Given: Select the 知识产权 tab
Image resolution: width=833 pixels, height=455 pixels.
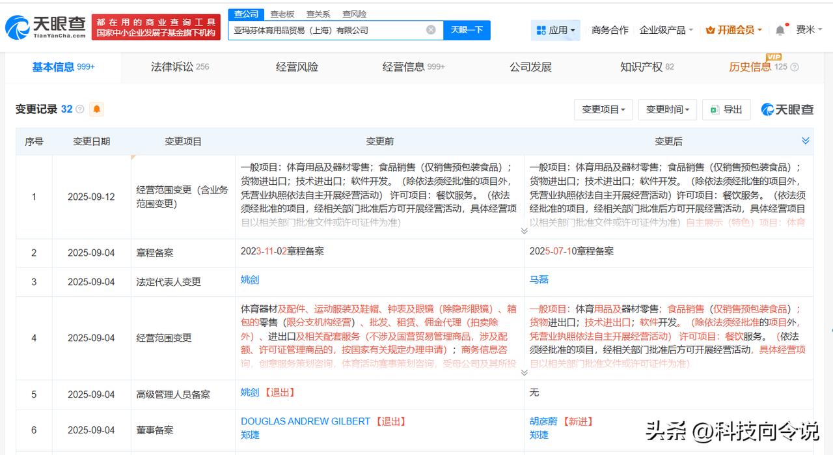Looking at the screenshot, I should coord(647,67).
